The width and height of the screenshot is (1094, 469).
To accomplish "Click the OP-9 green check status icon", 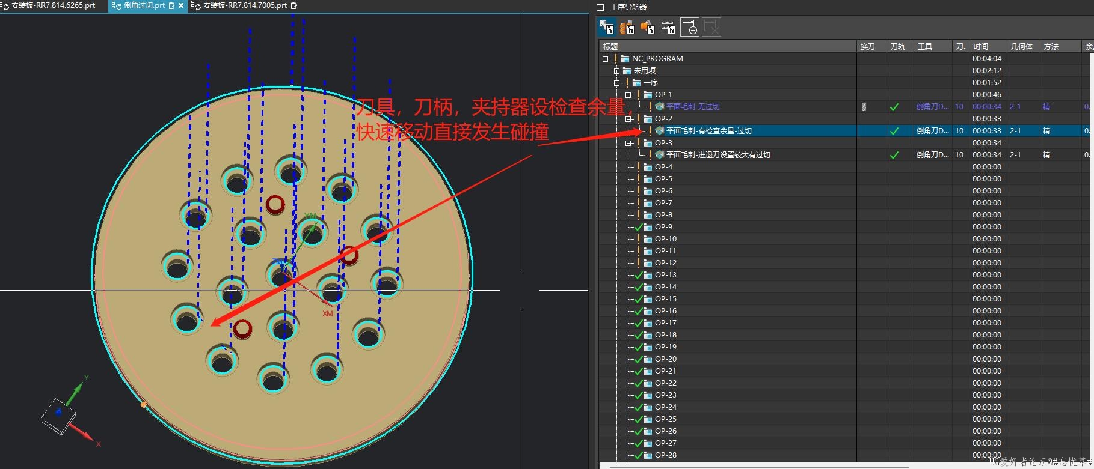I will [639, 227].
